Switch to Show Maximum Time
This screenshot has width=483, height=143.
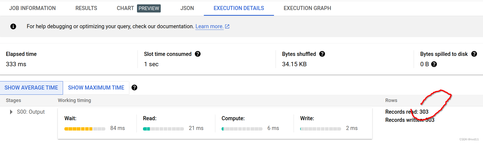pyautogui.click(x=96, y=88)
